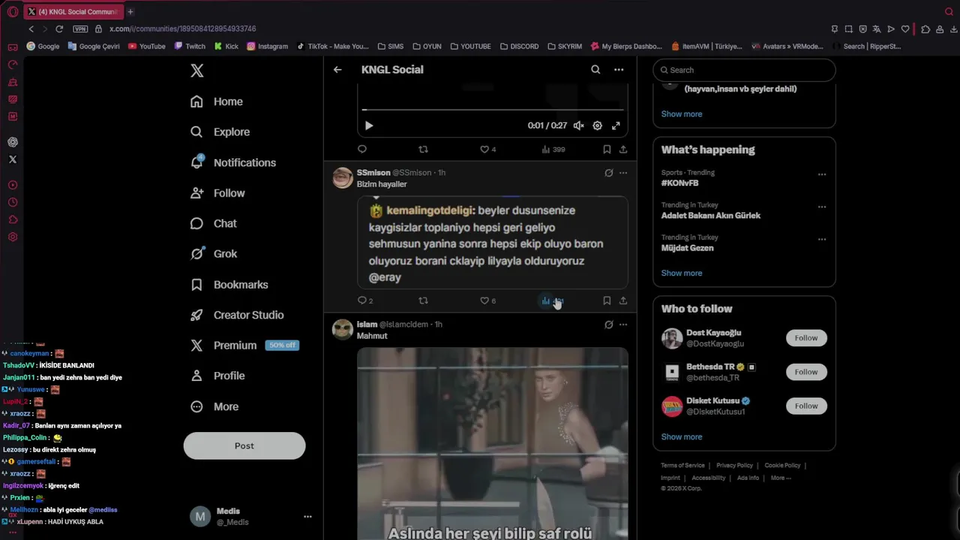Open Chat in X sidebar

pos(214,223)
